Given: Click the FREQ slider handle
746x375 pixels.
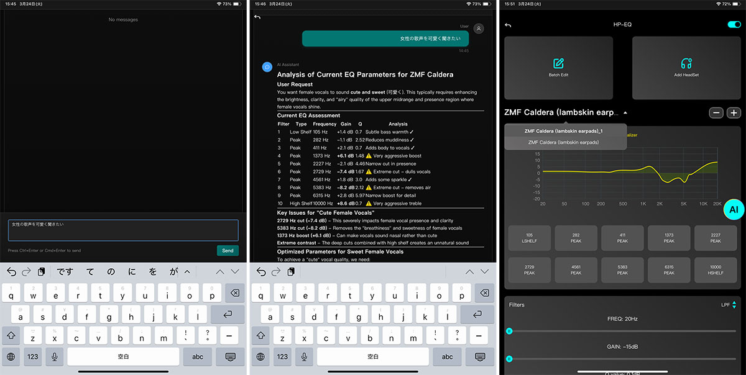Looking at the screenshot, I should [509, 331].
